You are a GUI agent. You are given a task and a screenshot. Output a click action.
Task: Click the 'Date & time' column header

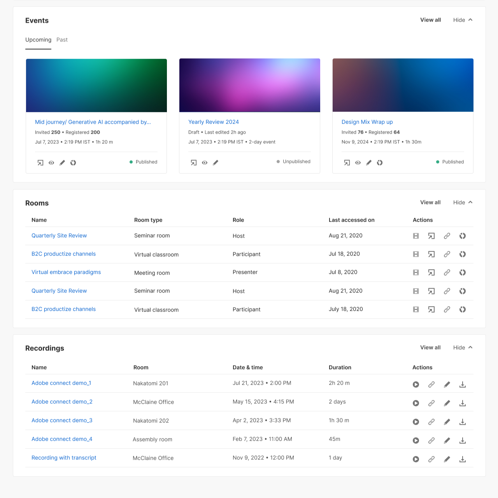(248, 367)
